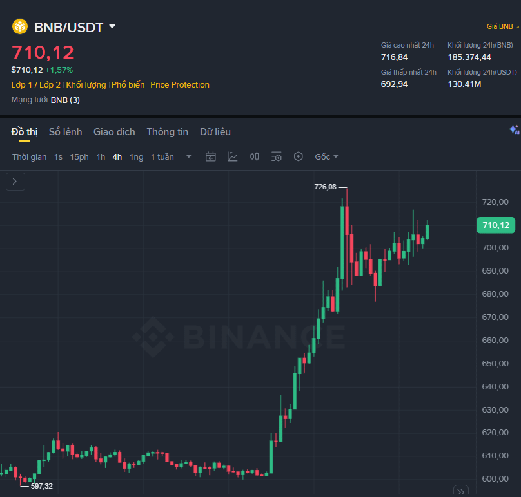Click the 716,84 24h high value

coord(394,57)
